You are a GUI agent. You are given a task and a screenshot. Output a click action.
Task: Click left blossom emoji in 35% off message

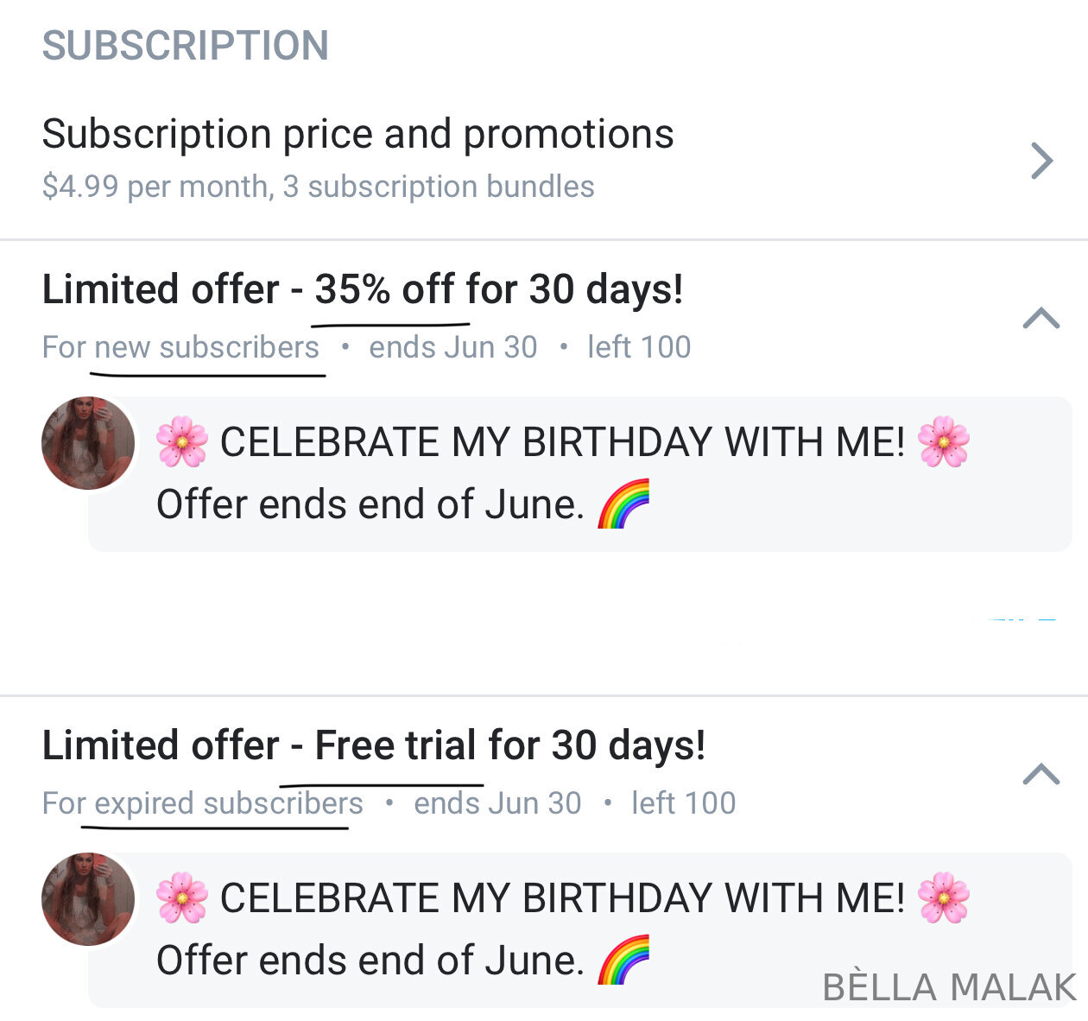click(x=181, y=442)
